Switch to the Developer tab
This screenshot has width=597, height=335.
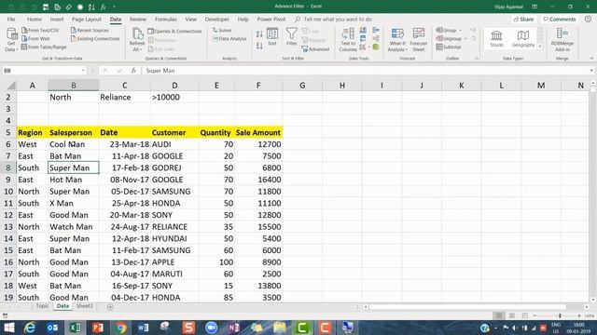pyautogui.click(x=216, y=19)
